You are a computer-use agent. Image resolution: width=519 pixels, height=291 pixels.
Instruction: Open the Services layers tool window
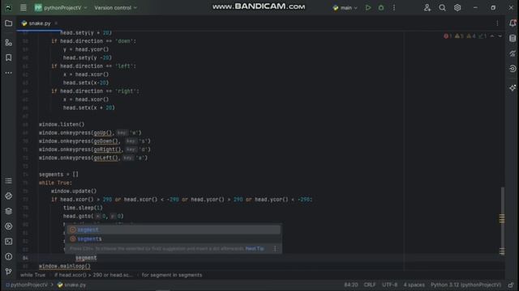[9, 211]
